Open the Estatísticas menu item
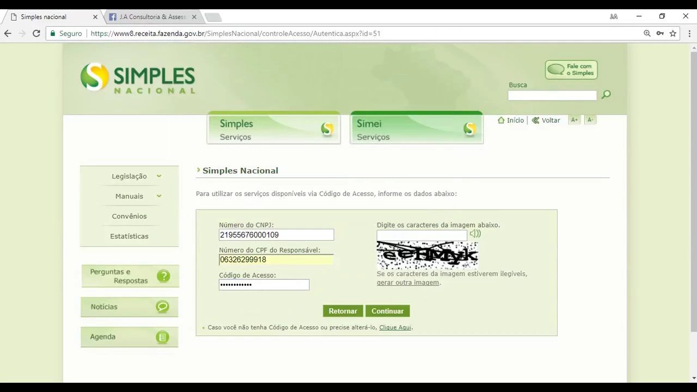 pyautogui.click(x=130, y=236)
